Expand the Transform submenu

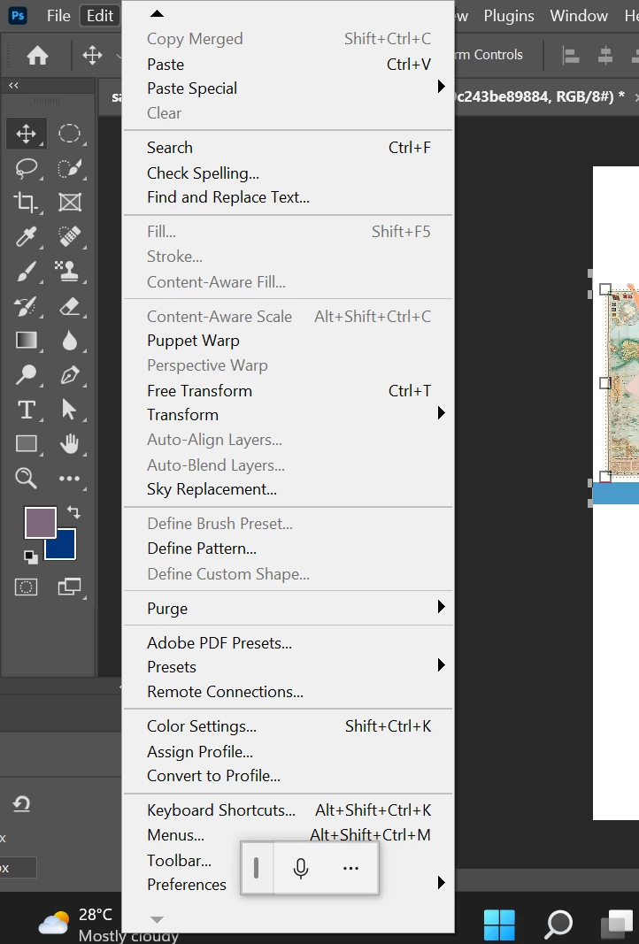click(x=289, y=415)
